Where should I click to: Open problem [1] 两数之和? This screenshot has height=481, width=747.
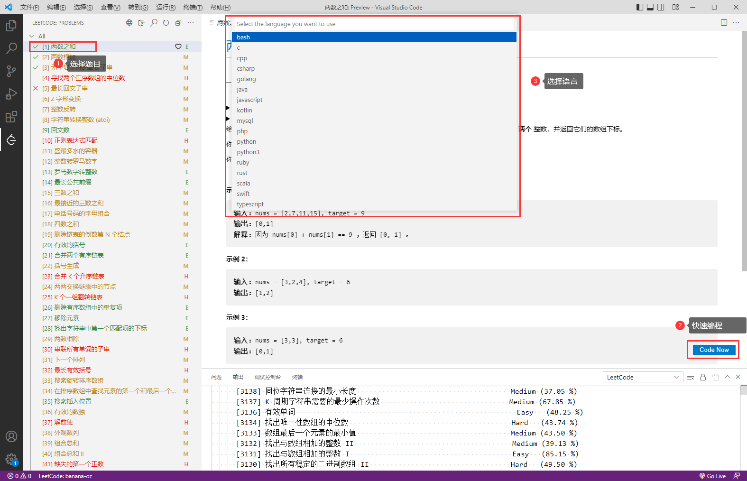tap(112, 46)
